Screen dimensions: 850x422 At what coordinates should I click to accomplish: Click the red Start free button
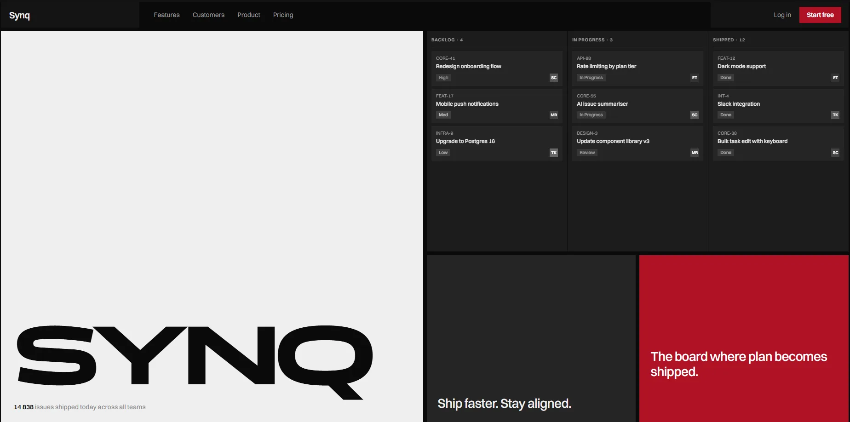click(x=820, y=15)
